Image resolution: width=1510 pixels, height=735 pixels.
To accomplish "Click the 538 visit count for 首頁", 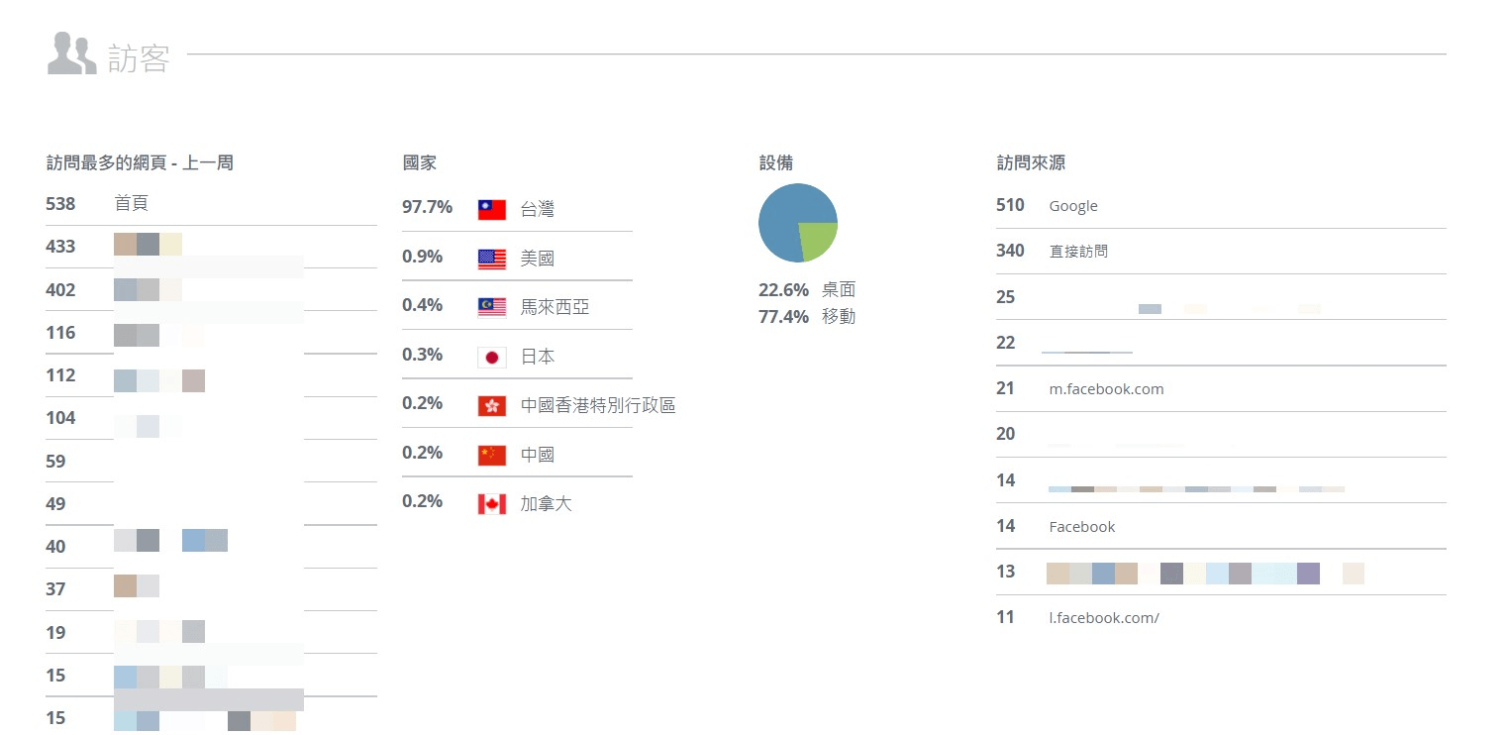I will tap(60, 203).
